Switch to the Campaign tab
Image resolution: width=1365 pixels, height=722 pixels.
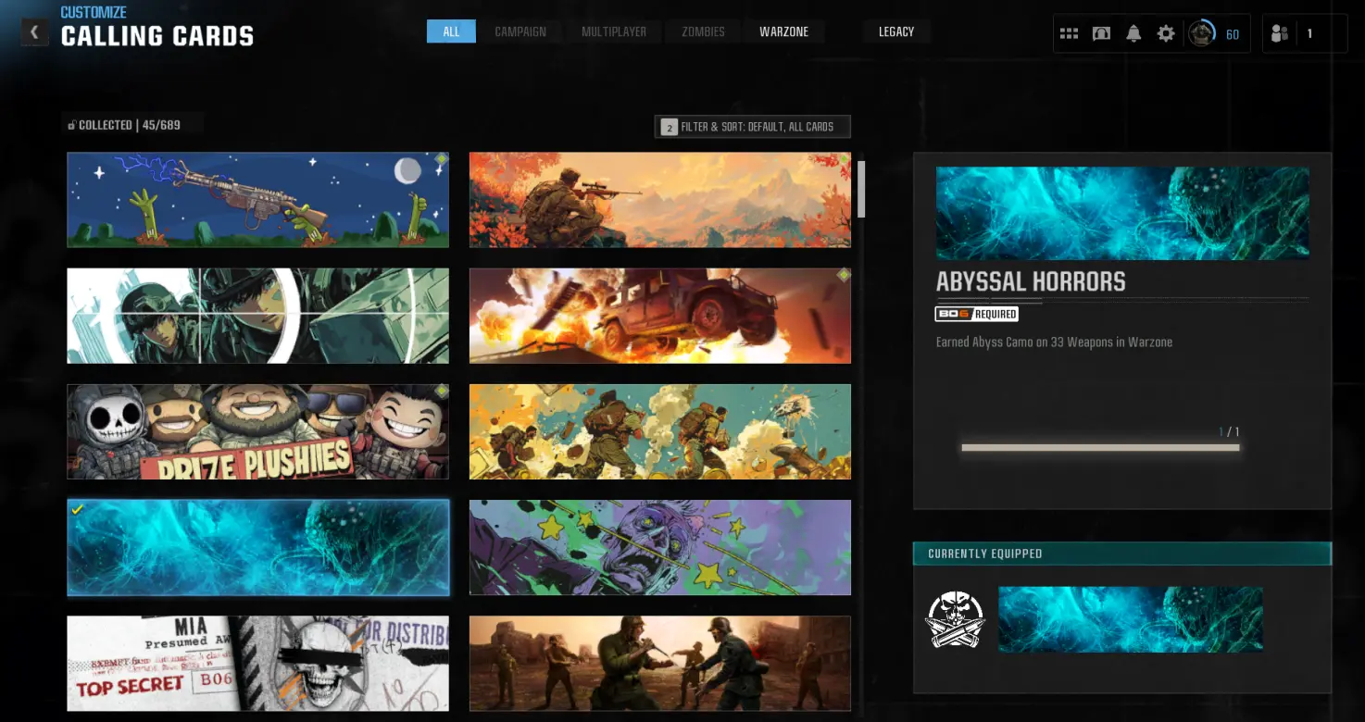point(520,31)
